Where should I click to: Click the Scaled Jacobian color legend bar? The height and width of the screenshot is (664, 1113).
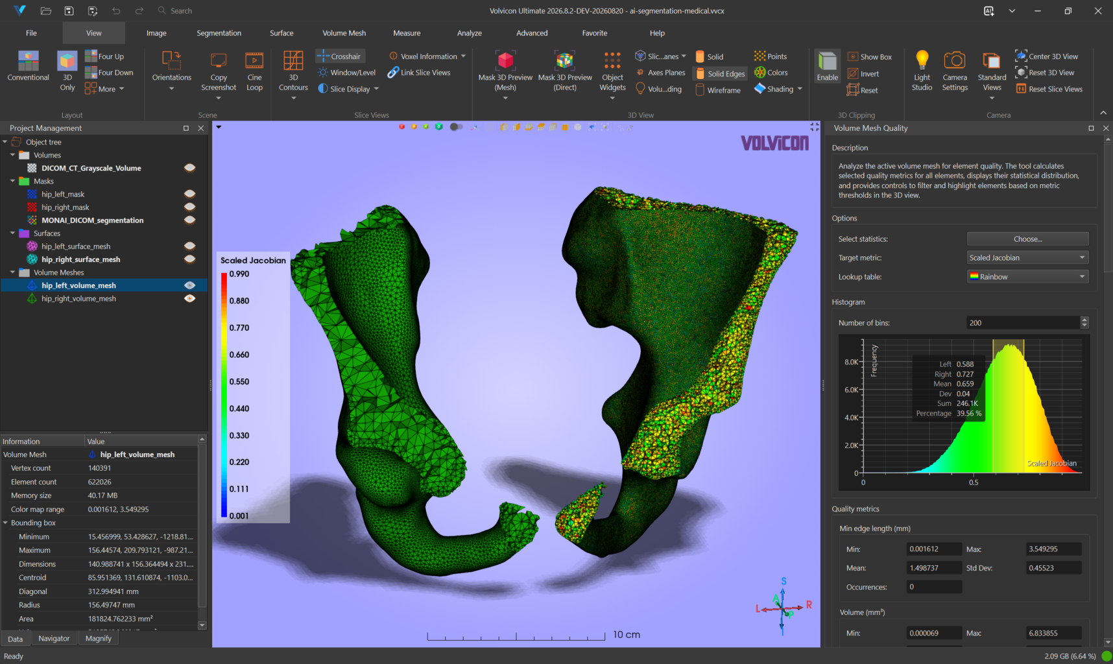coord(224,395)
